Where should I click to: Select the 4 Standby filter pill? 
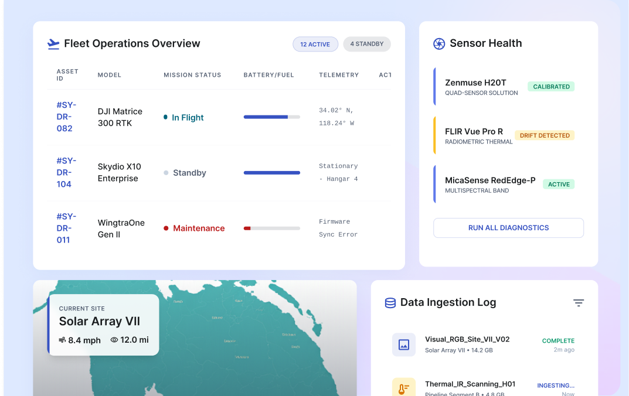367,44
